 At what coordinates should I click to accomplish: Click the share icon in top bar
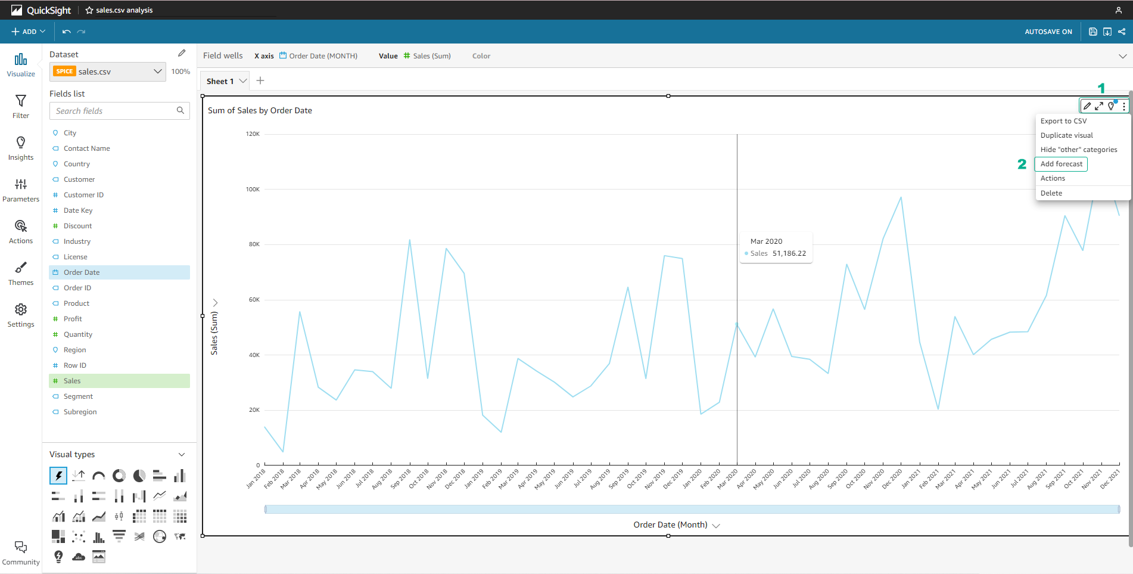click(1122, 32)
